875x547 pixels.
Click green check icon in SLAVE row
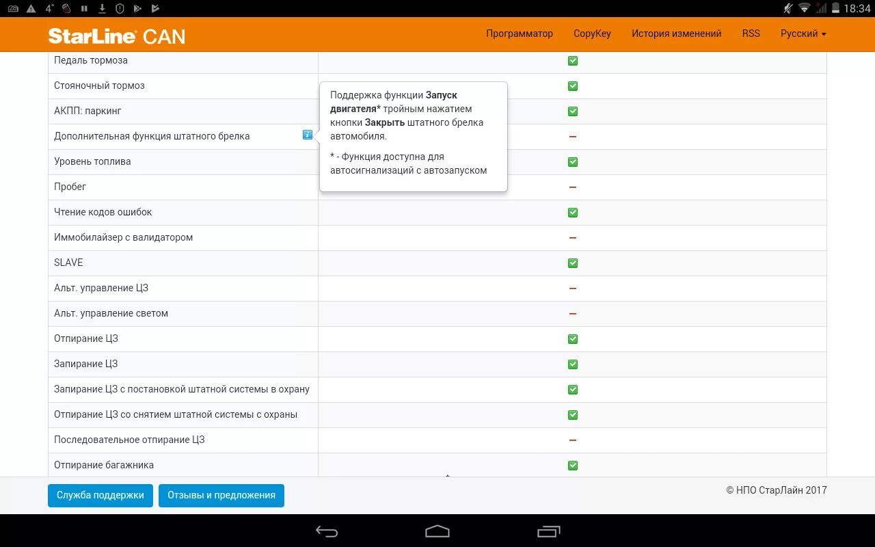[x=573, y=263]
